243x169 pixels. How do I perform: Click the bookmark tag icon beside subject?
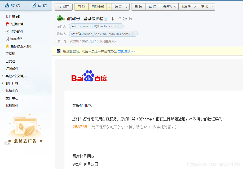click(x=114, y=19)
